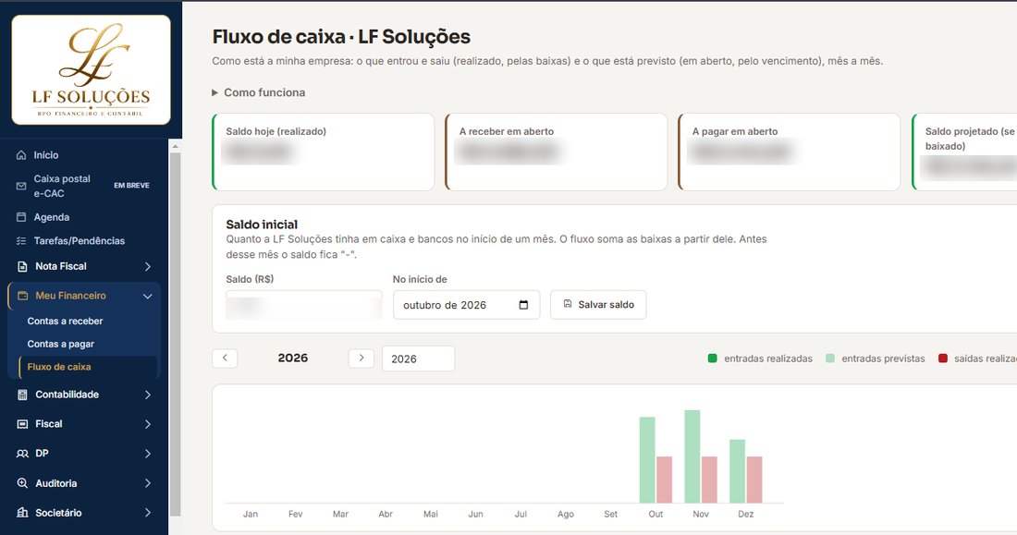The width and height of the screenshot is (1017, 535).
Task: Click the Meu Financeiro wallet icon
Action: (x=23, y=296)
